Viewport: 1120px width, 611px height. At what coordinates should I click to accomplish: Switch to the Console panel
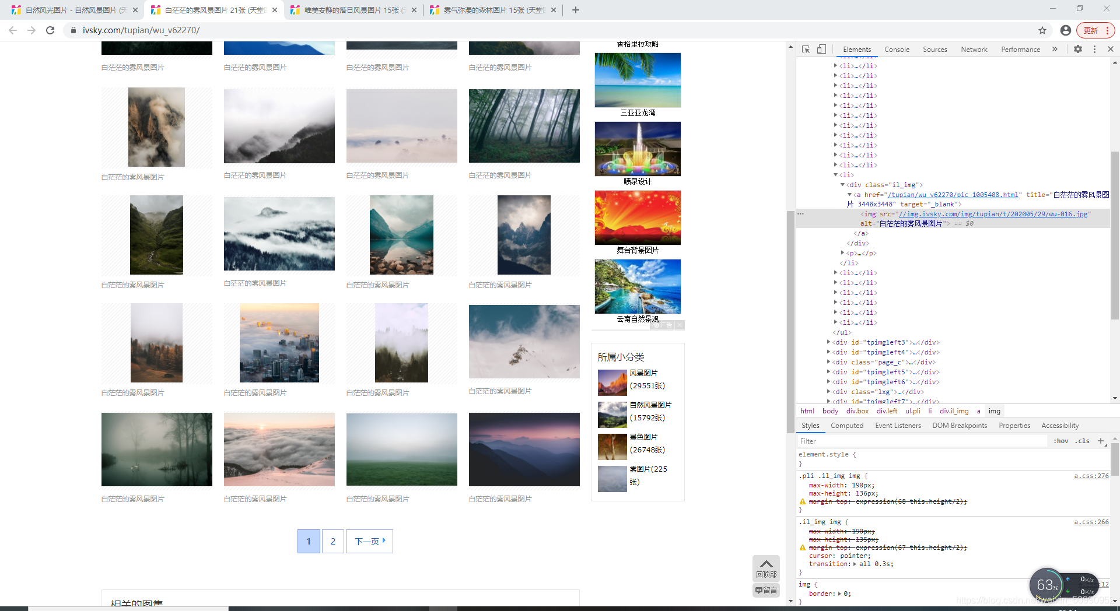[x=897, y=50]
